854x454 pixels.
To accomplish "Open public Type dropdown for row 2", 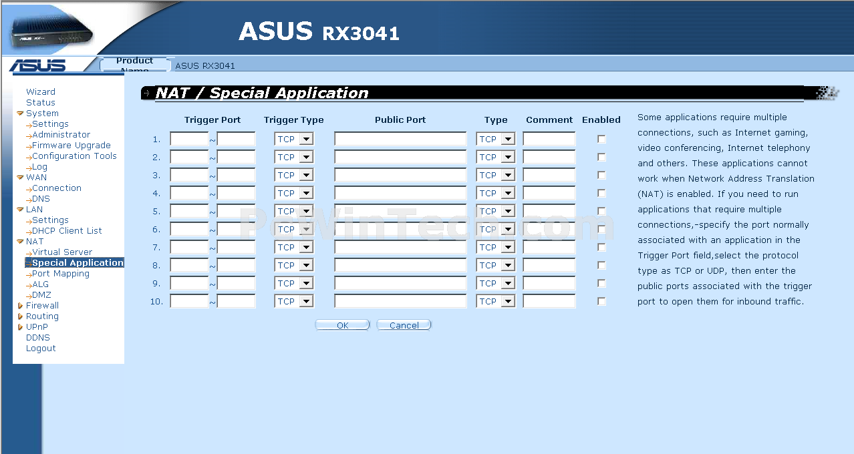I will 496,158.
